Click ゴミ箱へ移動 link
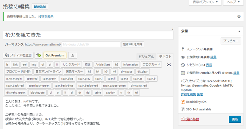Image resolution: width=246 pixels, height=129 pixels. (190, 119)
